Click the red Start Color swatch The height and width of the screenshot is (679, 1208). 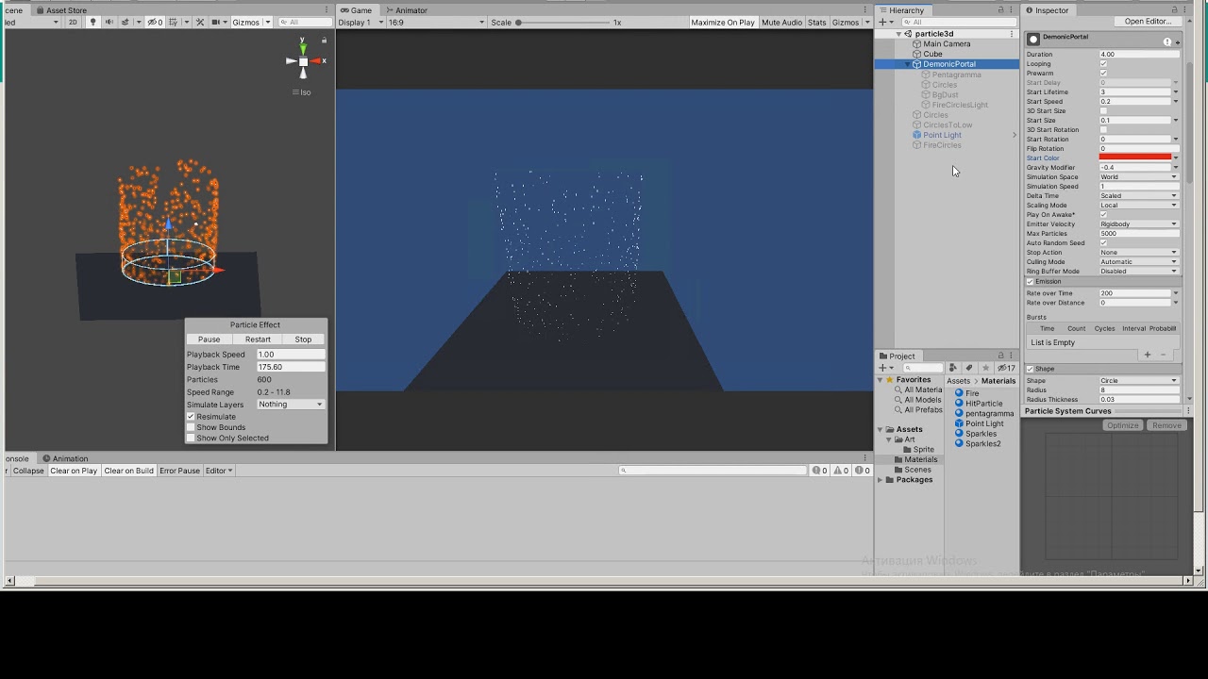(1135, 157)
